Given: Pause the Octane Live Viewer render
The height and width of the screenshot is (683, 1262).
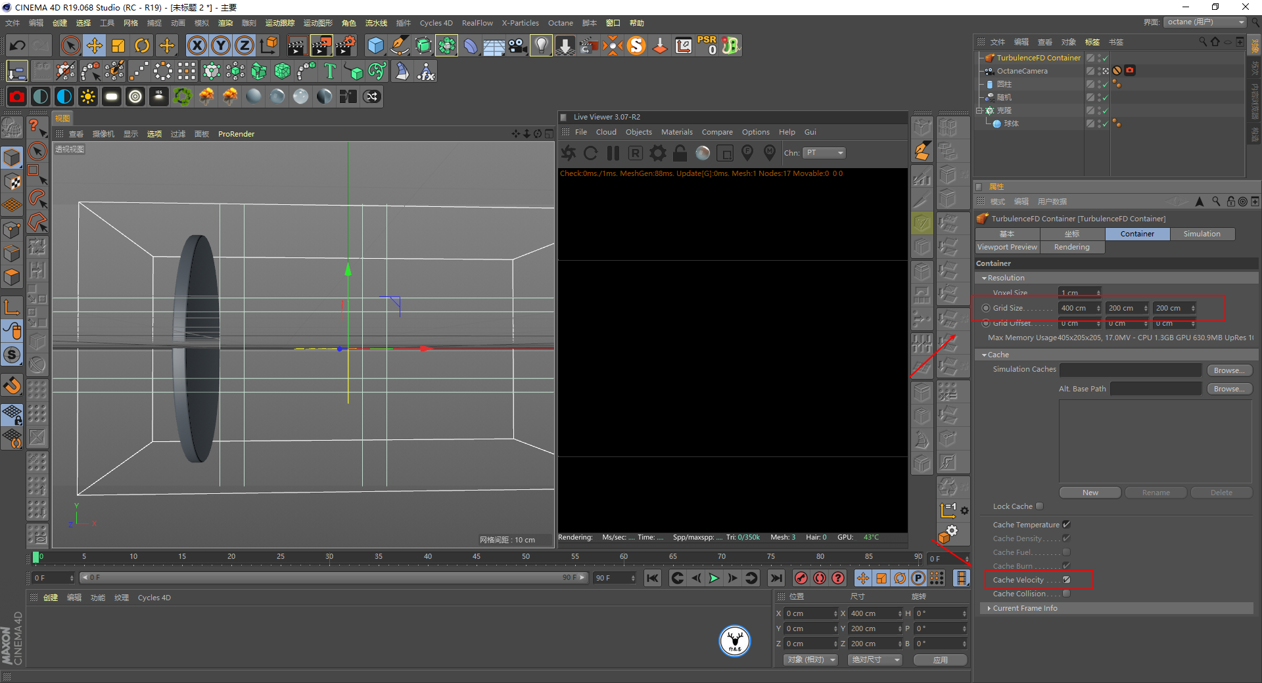Looking at the screenshot, I should pos(613,153).
